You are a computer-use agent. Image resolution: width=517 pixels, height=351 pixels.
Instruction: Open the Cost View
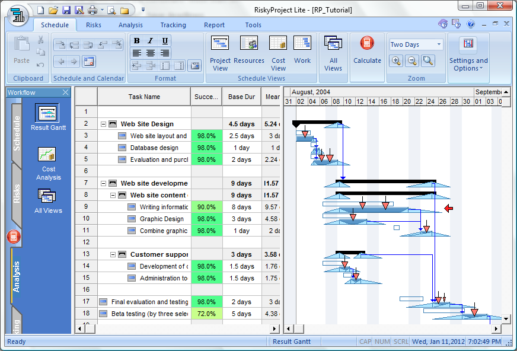[276, 43]
